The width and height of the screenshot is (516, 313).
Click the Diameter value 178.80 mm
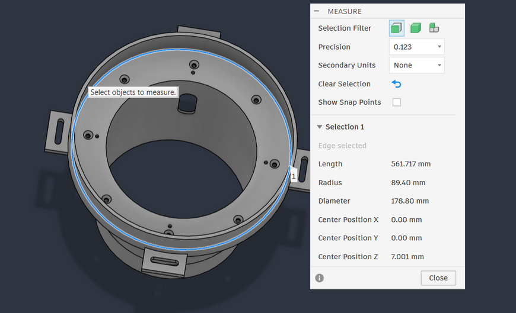click(x=410, y=201)
